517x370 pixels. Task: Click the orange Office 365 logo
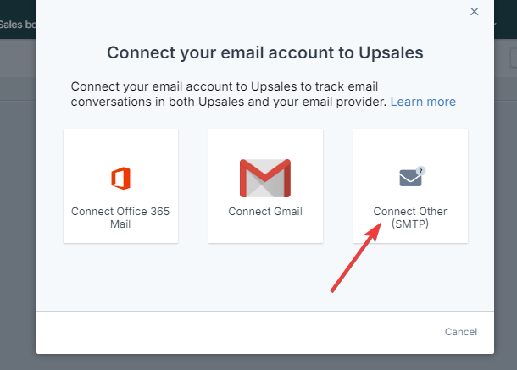click(120, 179)
